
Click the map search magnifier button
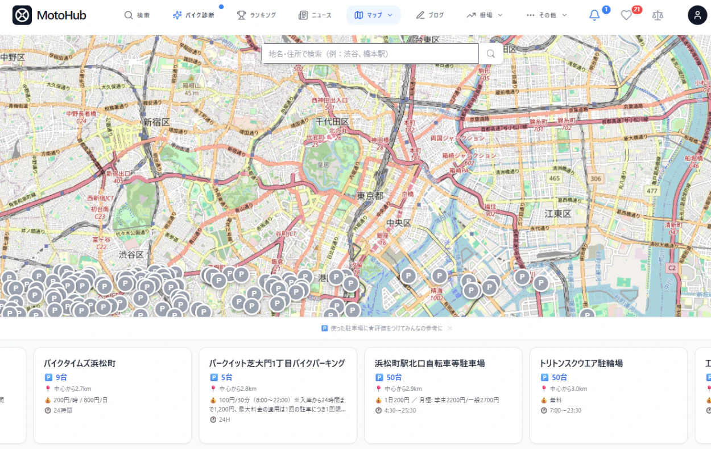coord(491,53)
